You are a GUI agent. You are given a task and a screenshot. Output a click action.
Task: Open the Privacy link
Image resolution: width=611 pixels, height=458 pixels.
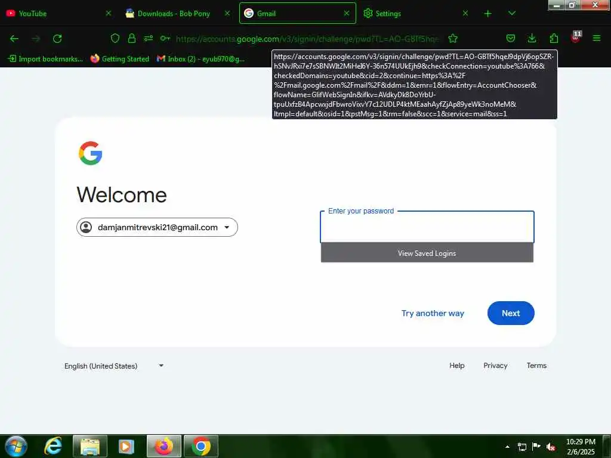tap(495, 366)
